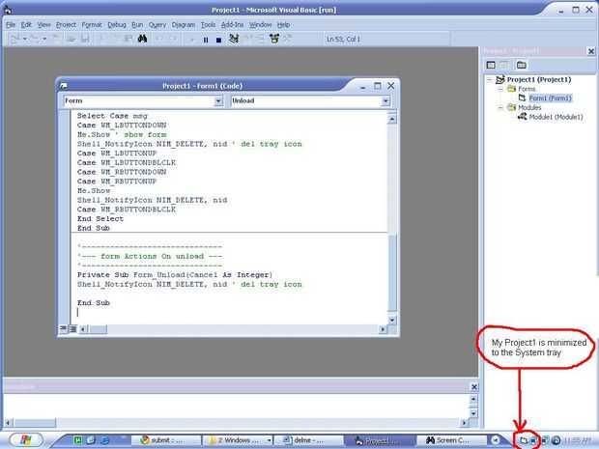Close the Immediate panel at bottom

coord(473,387)
